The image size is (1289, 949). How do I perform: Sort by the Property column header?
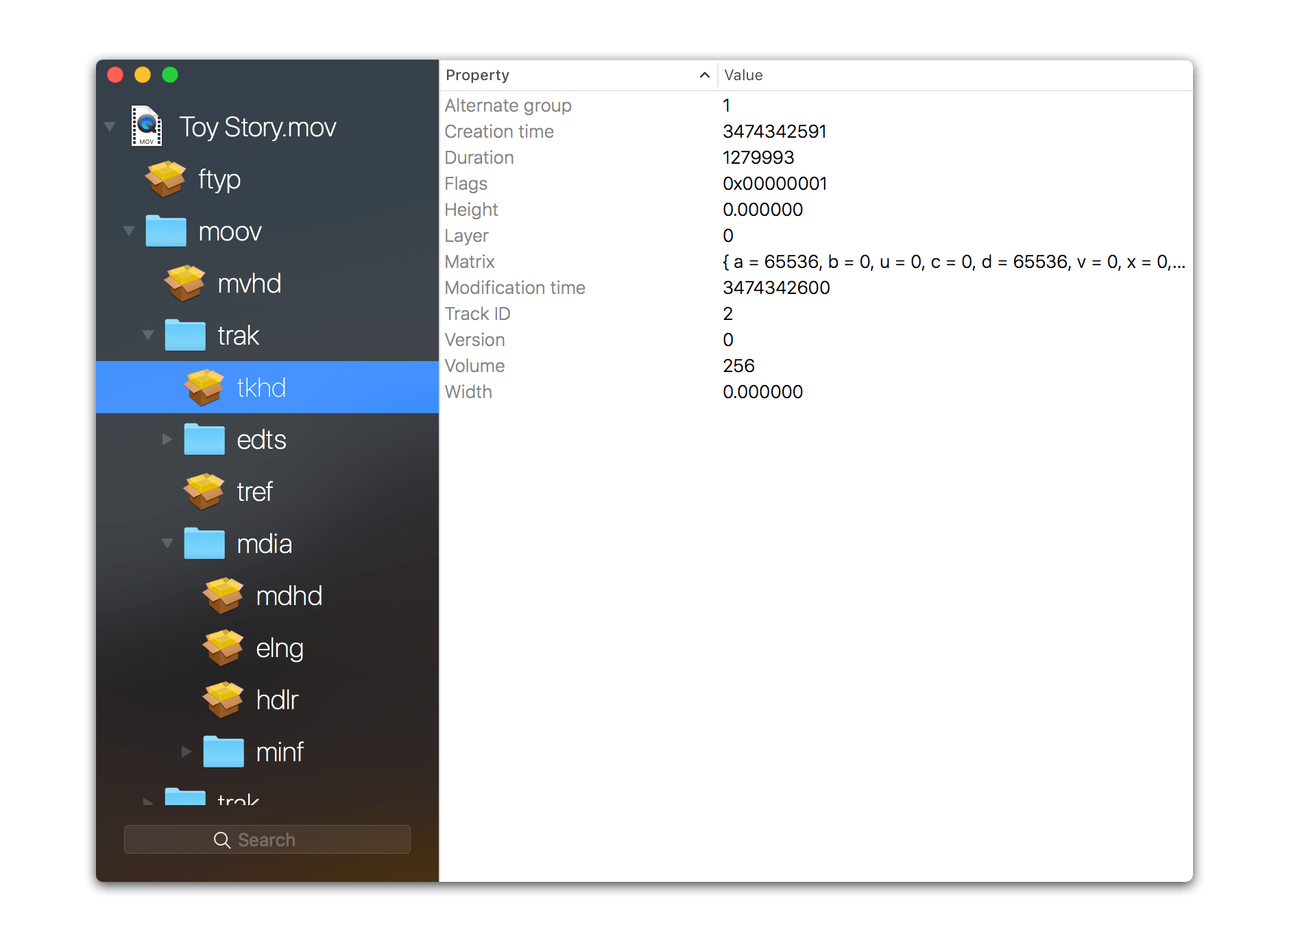coord(577,75)
